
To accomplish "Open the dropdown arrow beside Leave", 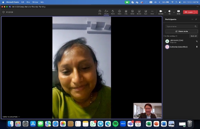I will 196,12.
